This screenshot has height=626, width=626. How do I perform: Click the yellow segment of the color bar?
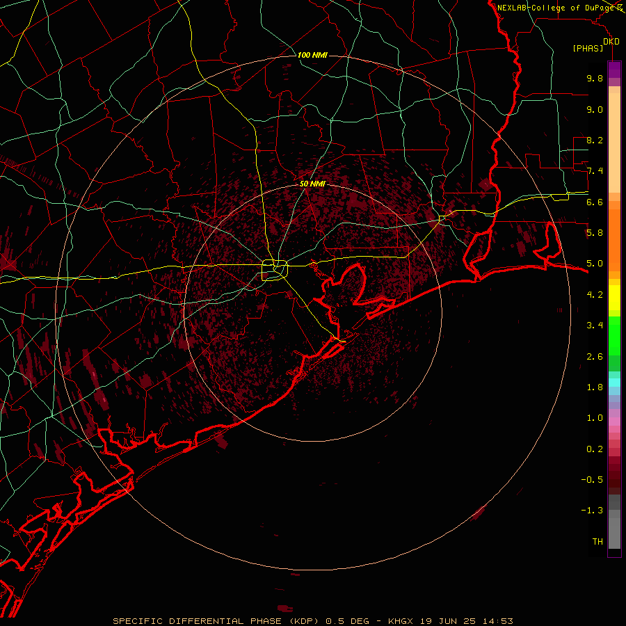[x=614, y=298]
